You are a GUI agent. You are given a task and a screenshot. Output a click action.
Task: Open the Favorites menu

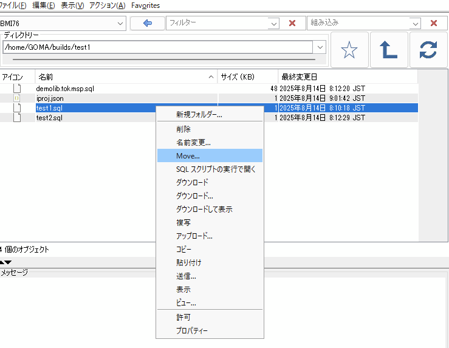pyautogui.click(x=145, y=5)
